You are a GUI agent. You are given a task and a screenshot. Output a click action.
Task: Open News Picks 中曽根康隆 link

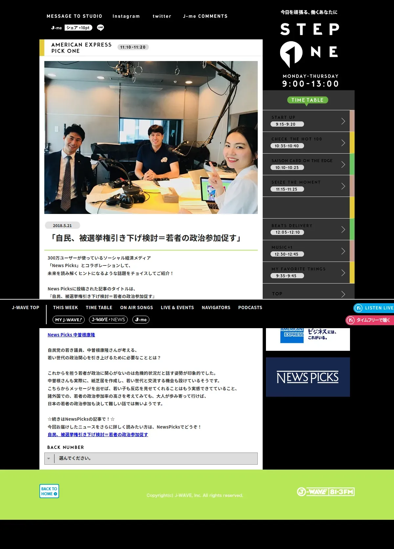(71, 335)
